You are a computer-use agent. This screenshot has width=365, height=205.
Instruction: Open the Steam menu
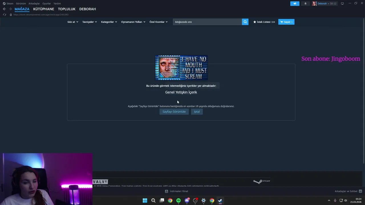tap(10, 4)
